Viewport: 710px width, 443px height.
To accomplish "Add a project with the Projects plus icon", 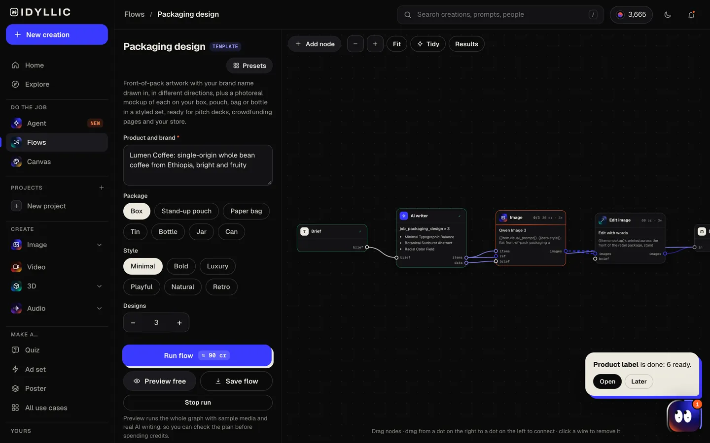I will tap(102, 188).
